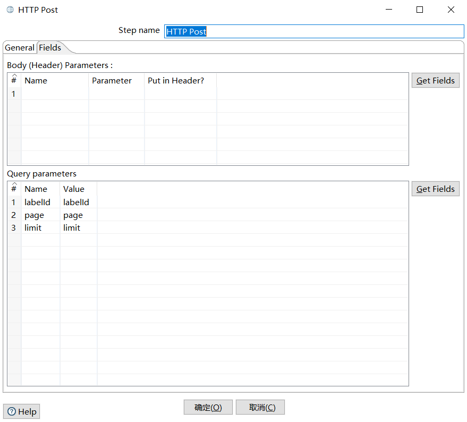Select limit in the query Value column
467x422 pixels.
(79, 227)
